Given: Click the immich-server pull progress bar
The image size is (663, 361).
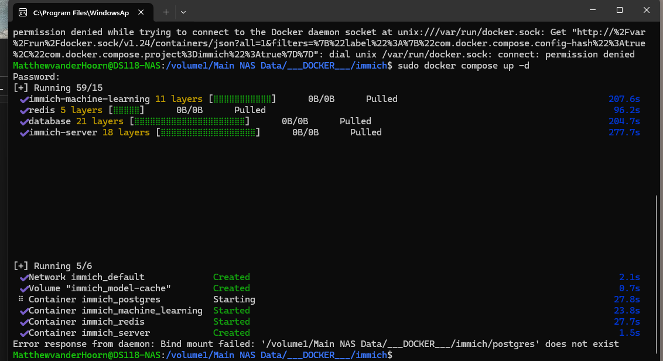Looking at the screenshot, I should click(x=208, y=132).
